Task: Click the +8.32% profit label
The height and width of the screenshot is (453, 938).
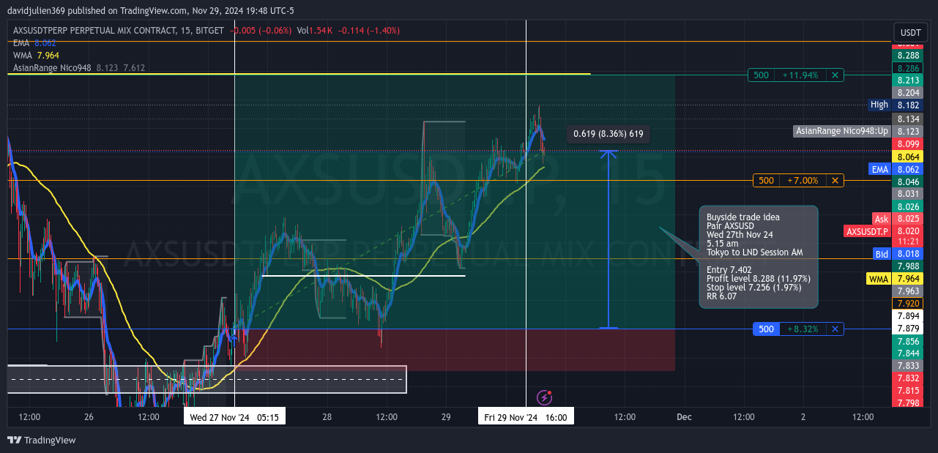Action: click(x=803, y=329)
